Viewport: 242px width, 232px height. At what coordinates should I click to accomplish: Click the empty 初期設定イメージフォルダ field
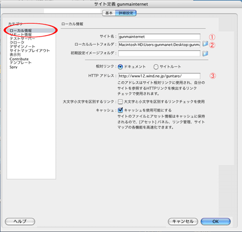click(x=159, y=53)
